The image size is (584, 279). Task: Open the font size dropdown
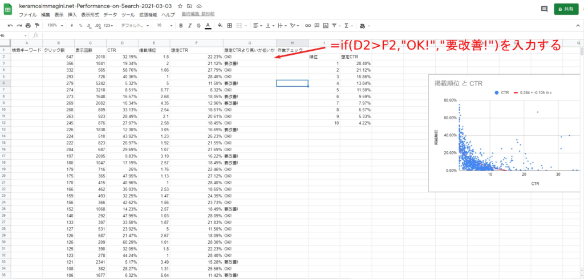(163, 26)
